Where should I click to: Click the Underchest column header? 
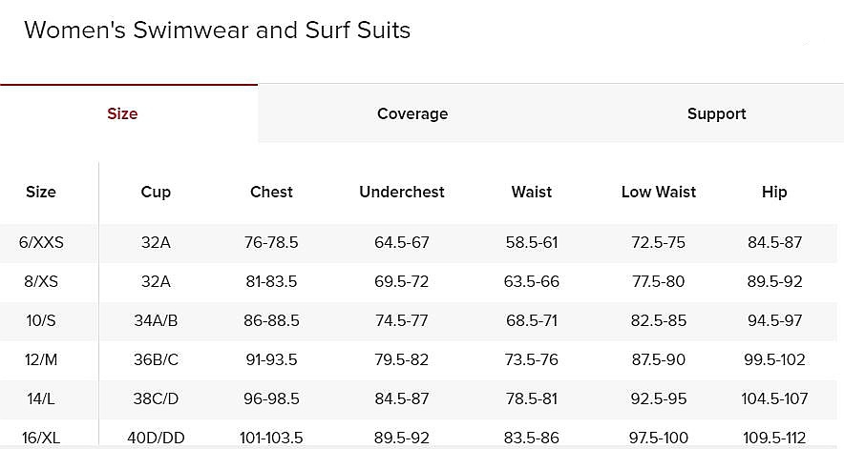pyautogui.click(x=402, y=192)
